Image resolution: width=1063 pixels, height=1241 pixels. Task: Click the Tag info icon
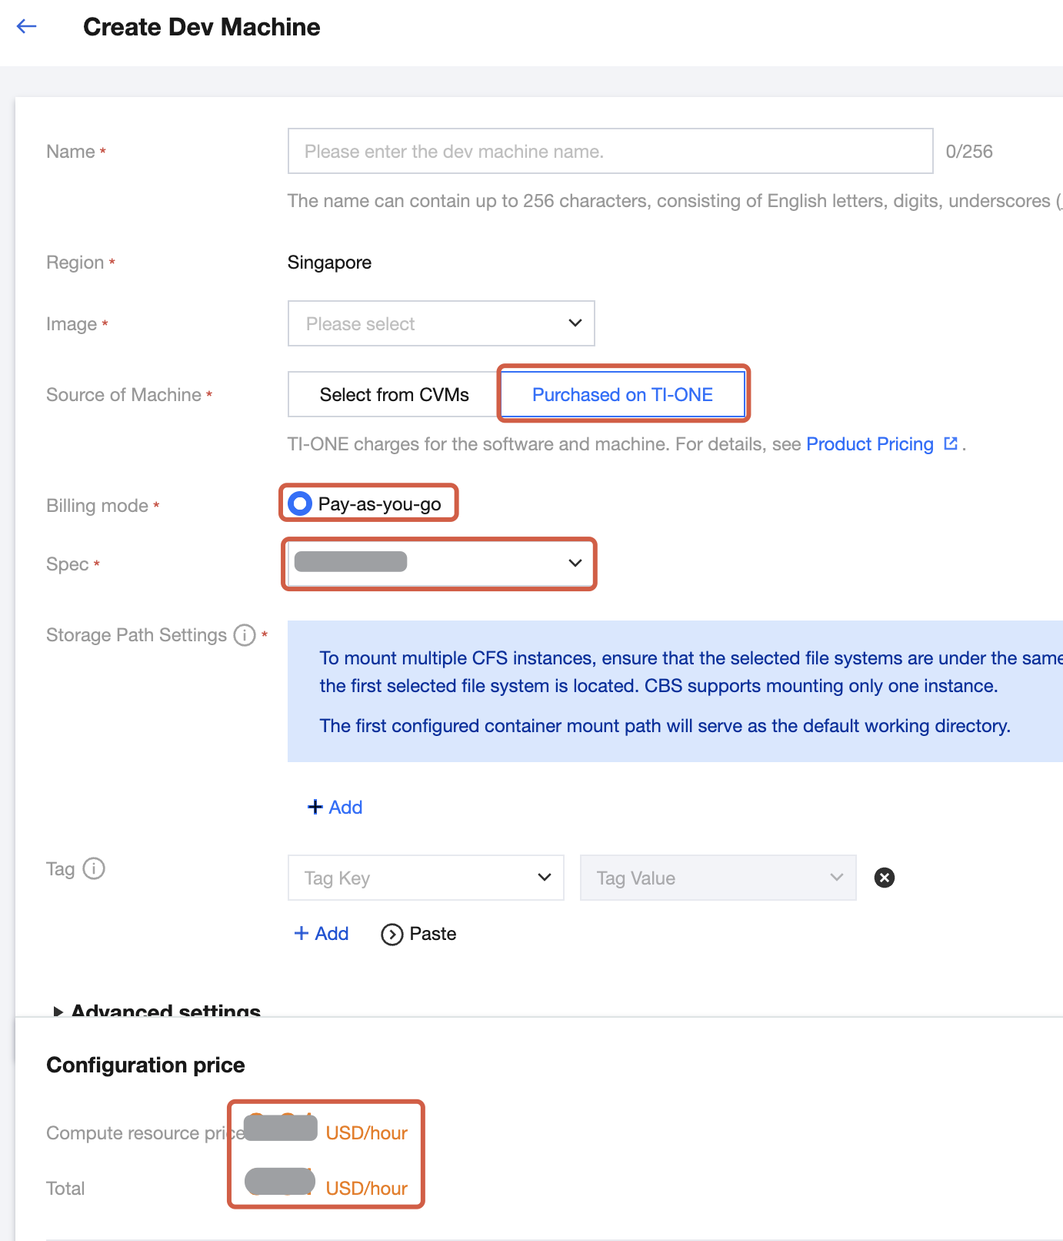click(x=94, y=868)
